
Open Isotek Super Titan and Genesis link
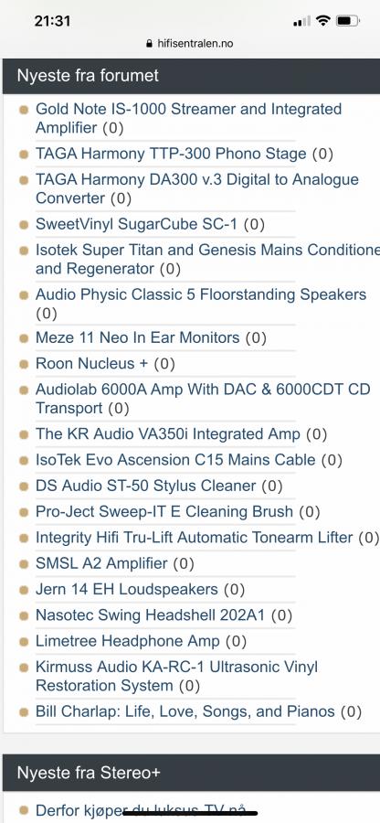coord(207,260)
